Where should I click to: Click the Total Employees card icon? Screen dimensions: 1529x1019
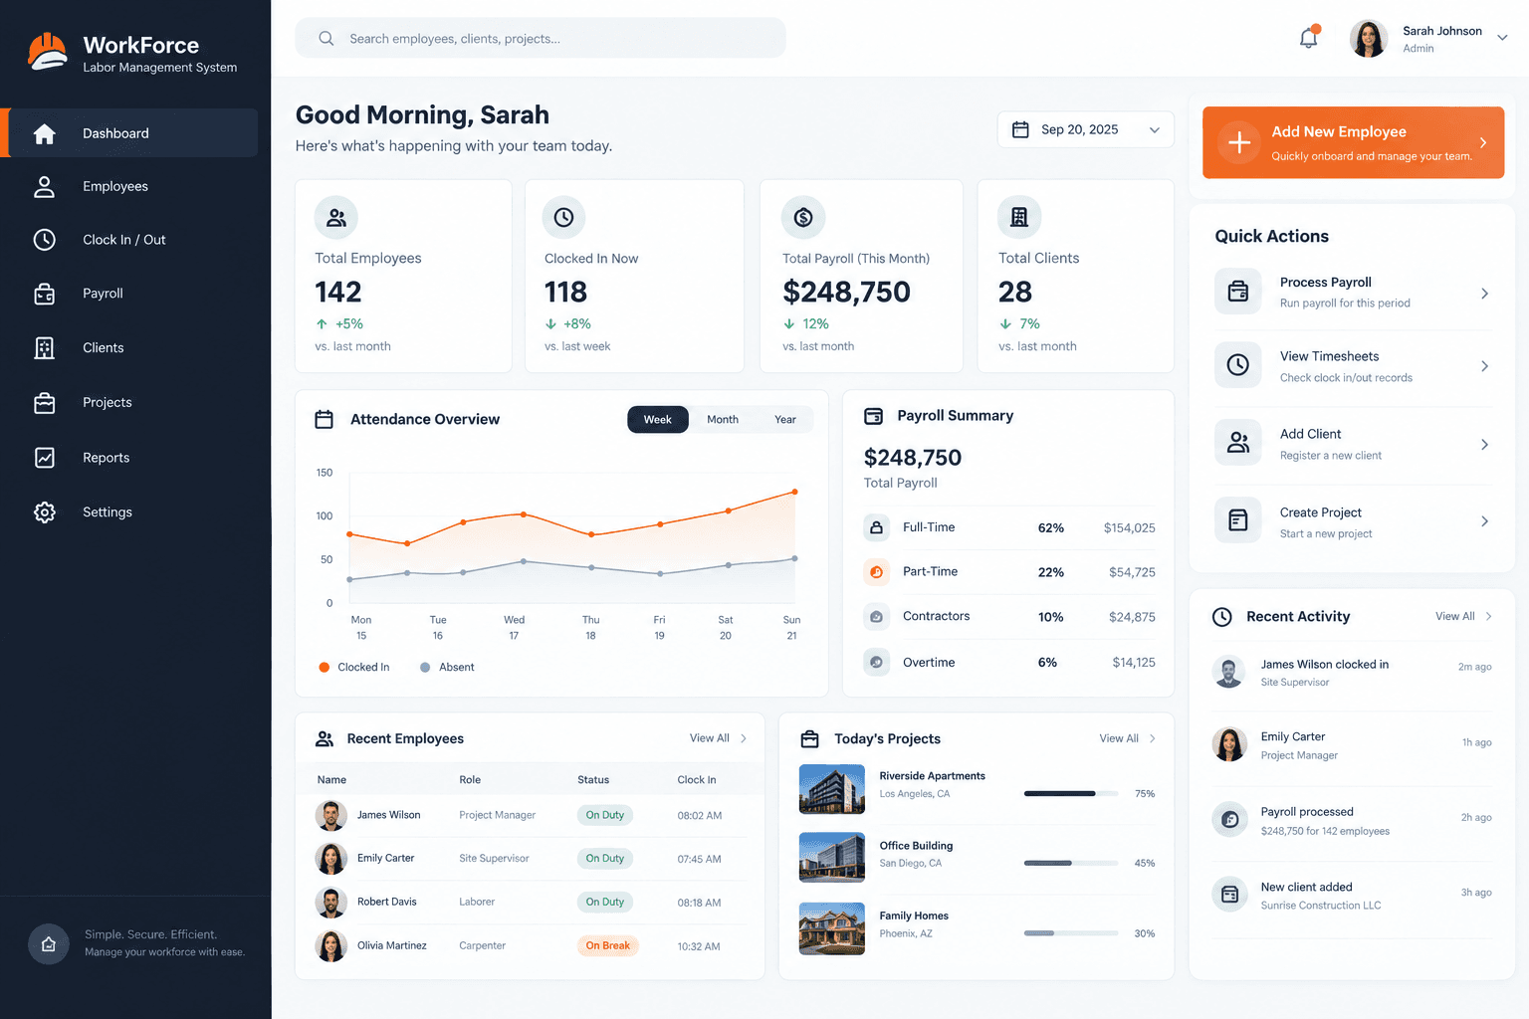pos(336,217)
